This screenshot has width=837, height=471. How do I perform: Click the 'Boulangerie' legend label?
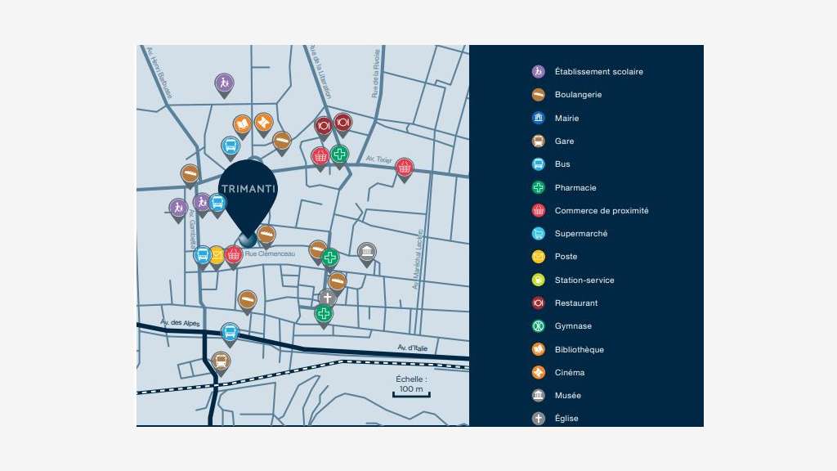click(578, 95)
